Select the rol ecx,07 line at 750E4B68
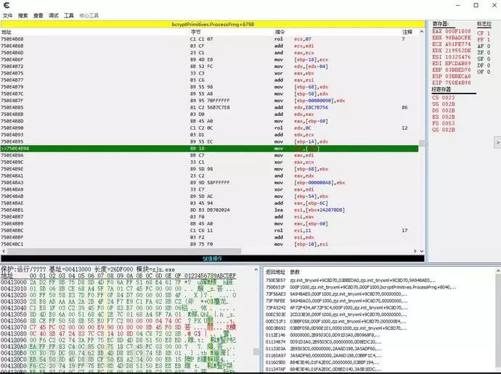Screen dimensions: 501x374 click(209, 39)
